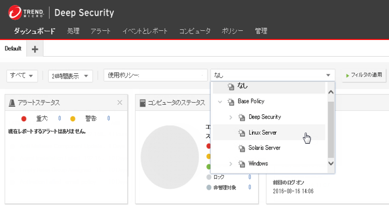Screen dimensions: 389x207
Task: Expand the Windows policy node
Action: [231, 164]
